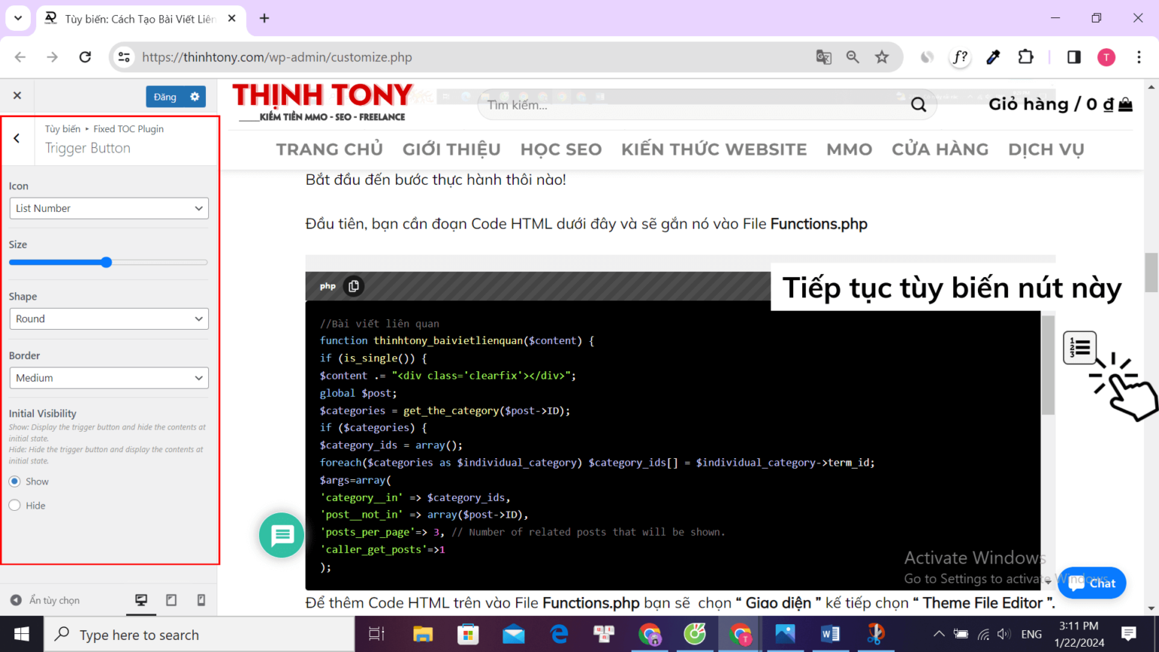Collapse customizer via Ẩn tùy chọn
The image size is (1159, 652).
[45, 600]
